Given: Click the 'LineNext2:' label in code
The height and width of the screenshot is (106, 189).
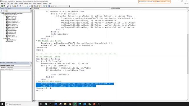Looking at the screenshot, I should tap(42, 88).
